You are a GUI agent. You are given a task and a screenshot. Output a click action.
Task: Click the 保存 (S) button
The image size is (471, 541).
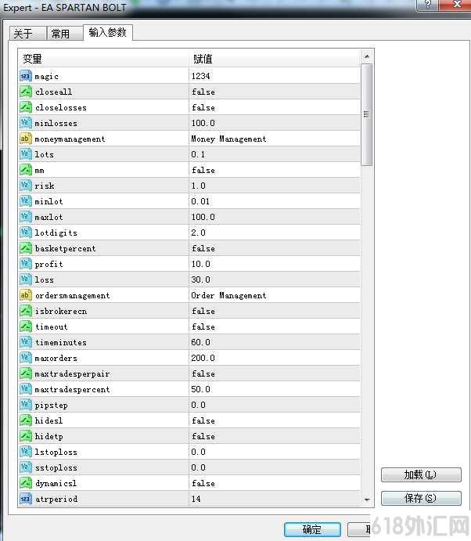[421, 498]
